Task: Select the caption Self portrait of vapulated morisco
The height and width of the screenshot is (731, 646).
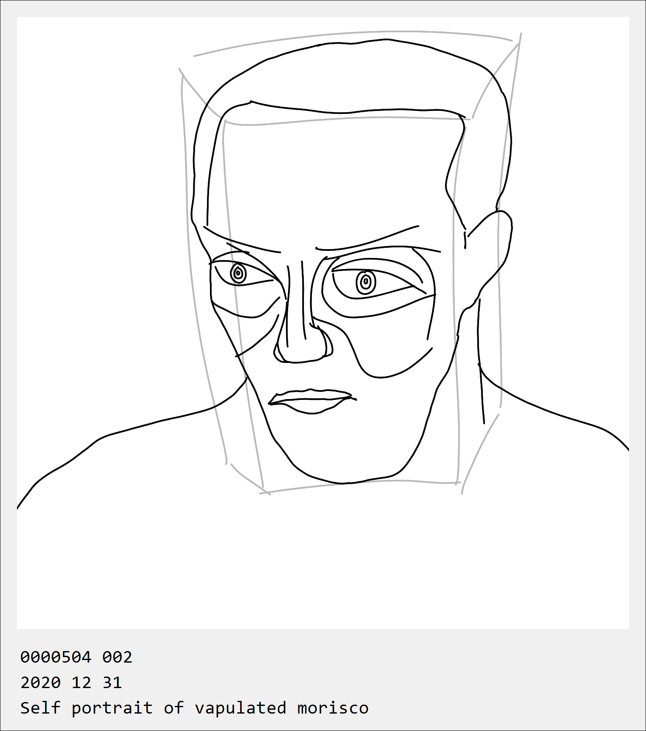Action: [195, 708]
